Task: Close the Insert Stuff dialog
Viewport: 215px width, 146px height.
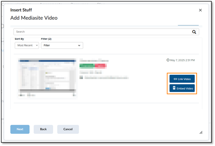Action: (x=201, y=10)
